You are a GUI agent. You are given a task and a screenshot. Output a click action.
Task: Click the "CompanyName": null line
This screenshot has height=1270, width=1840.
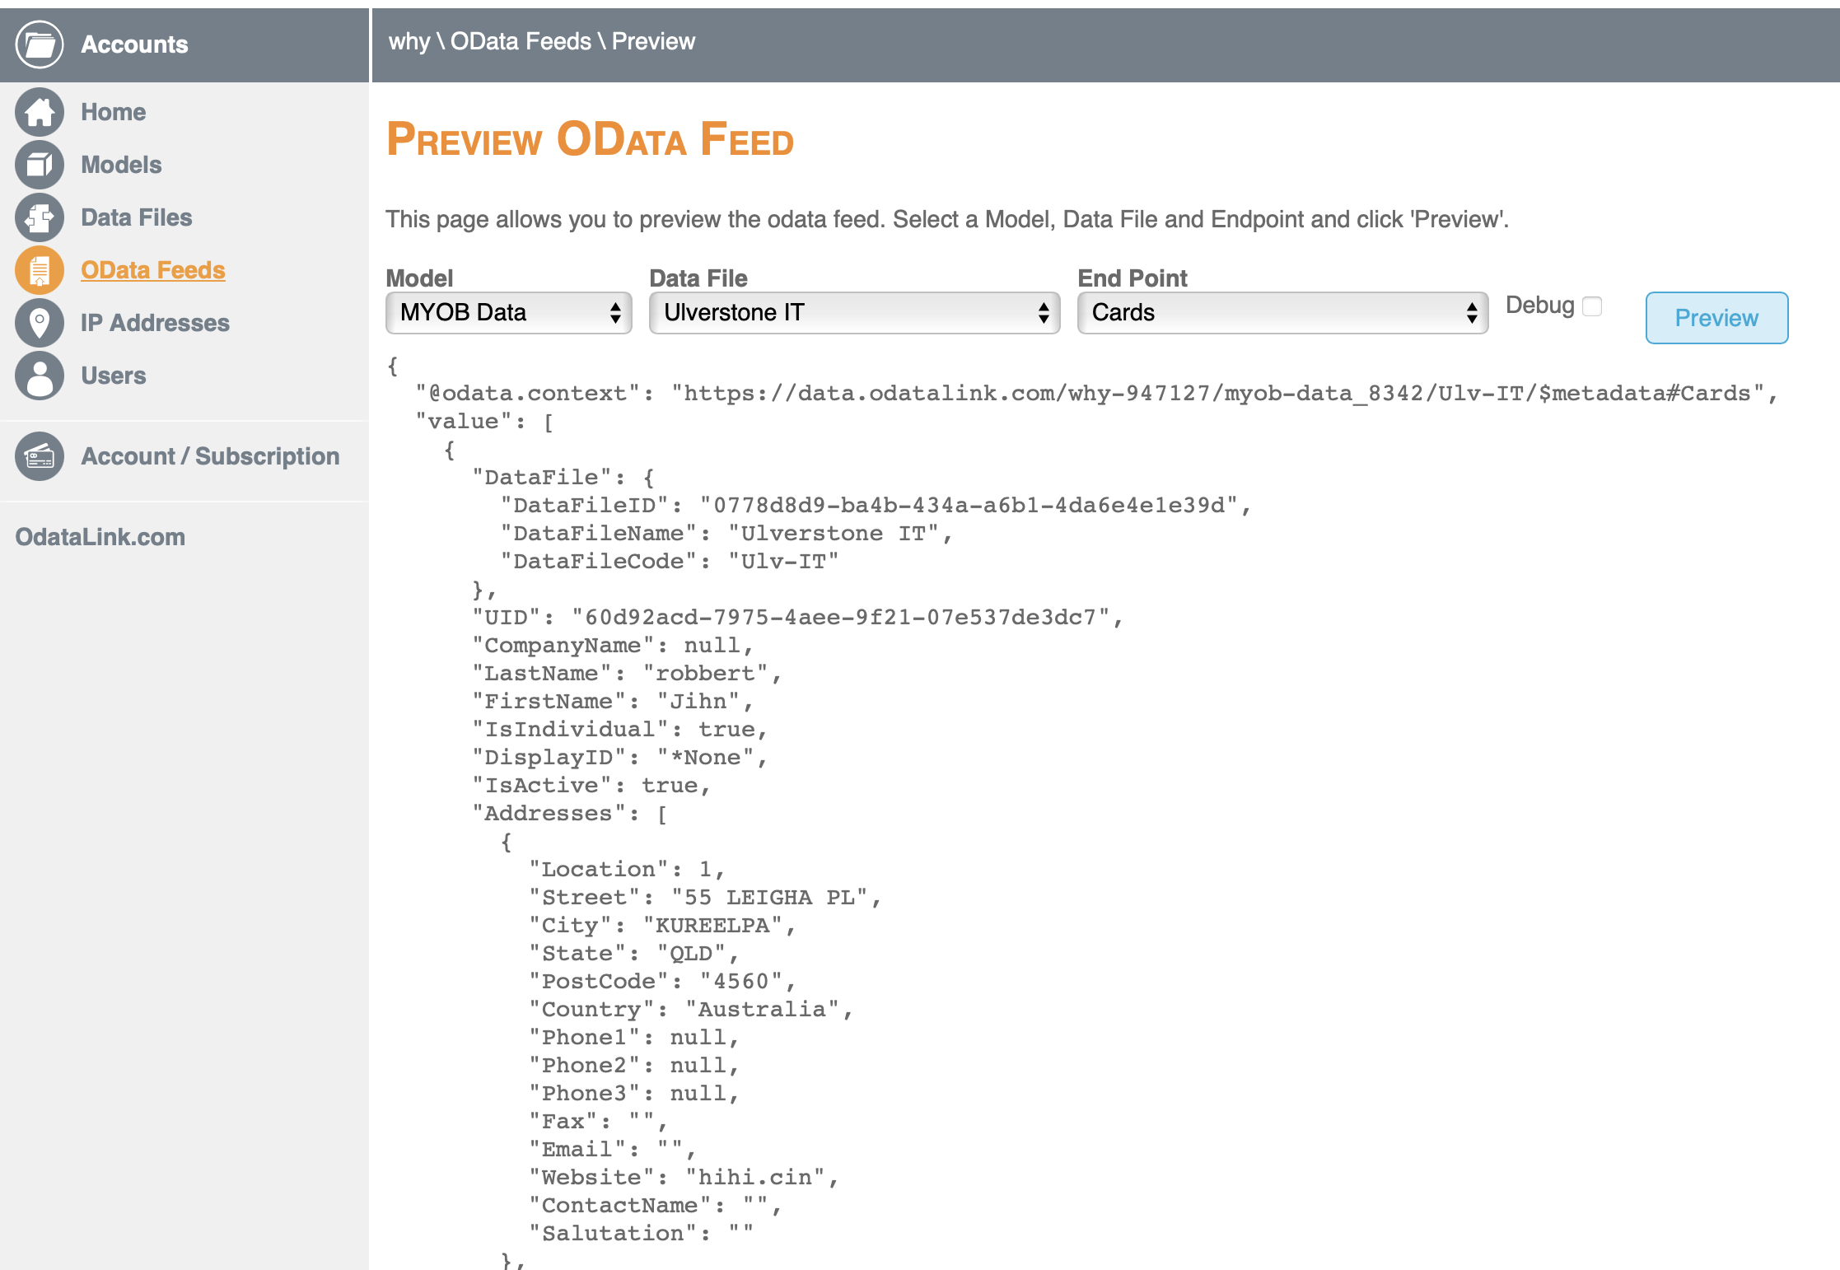coord(612,646)
